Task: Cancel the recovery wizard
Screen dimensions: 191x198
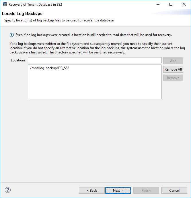Action: (174, 191)
